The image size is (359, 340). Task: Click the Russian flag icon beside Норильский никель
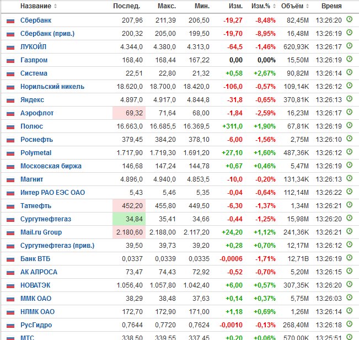pyautogui.click(x=10, y=87)
